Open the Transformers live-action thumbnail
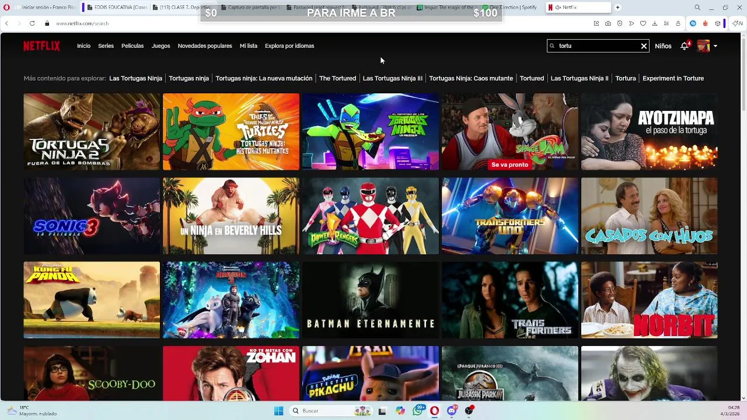 [x=510, y=300]
